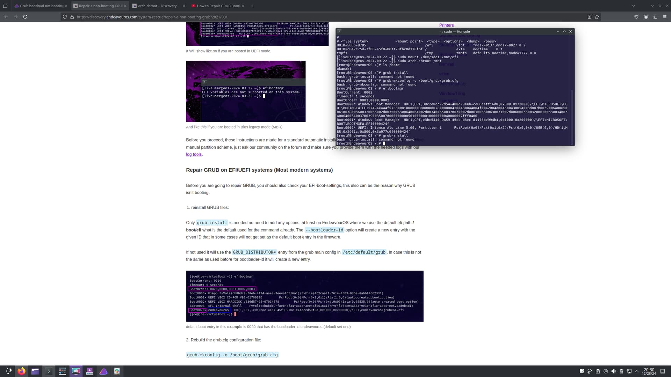671x377 pixels.
Task: Open the Firefox View icon left of tabs
Action: coord(5,6)
